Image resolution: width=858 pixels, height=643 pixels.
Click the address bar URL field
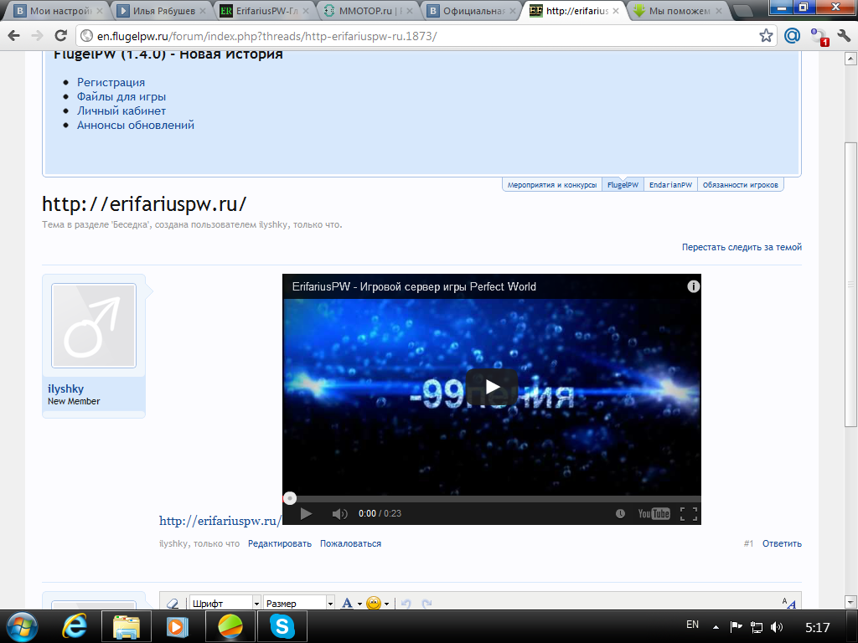[x=426, y=36]
